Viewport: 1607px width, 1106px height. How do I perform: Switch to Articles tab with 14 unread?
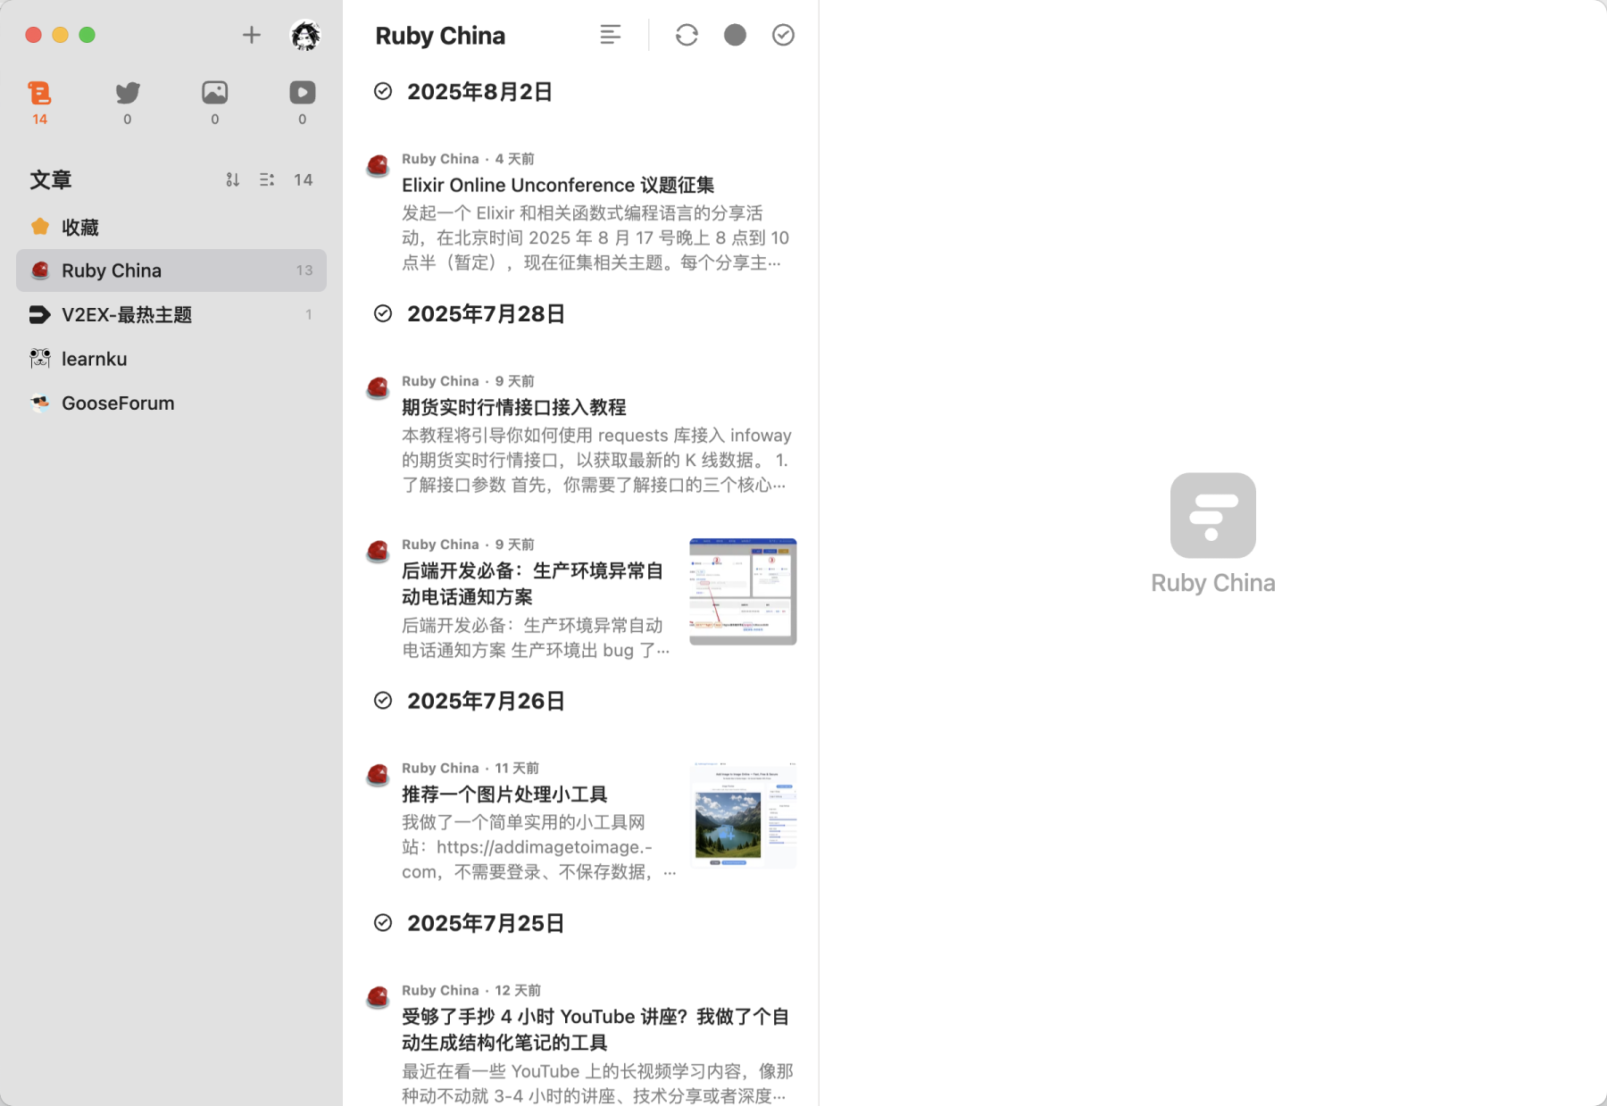(40, 103)
